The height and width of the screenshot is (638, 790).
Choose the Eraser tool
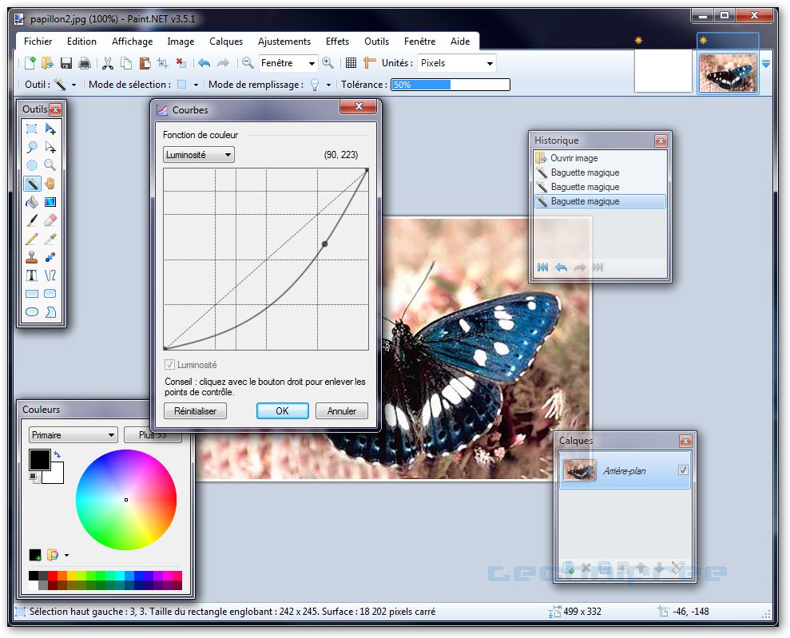(50, 220)
